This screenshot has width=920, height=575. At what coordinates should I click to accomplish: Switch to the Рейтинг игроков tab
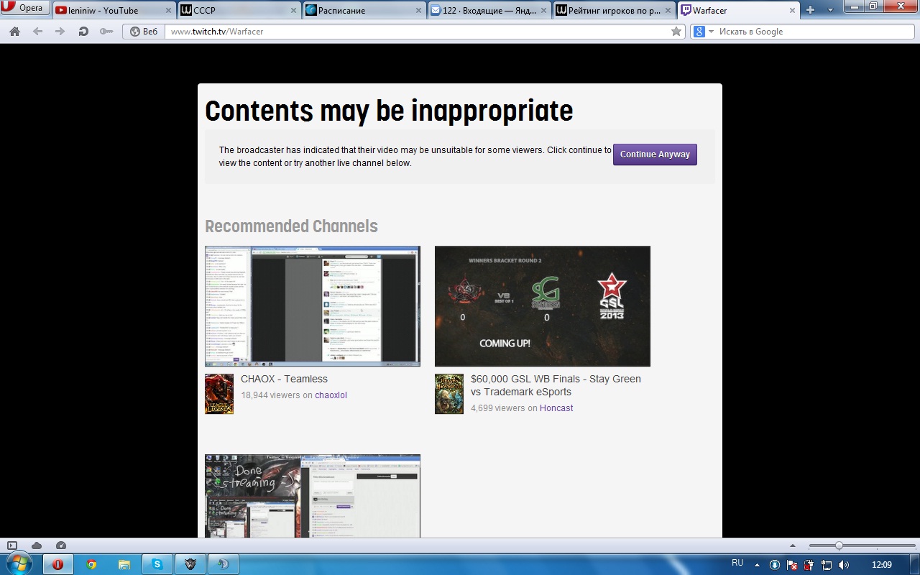click(615, 10)
